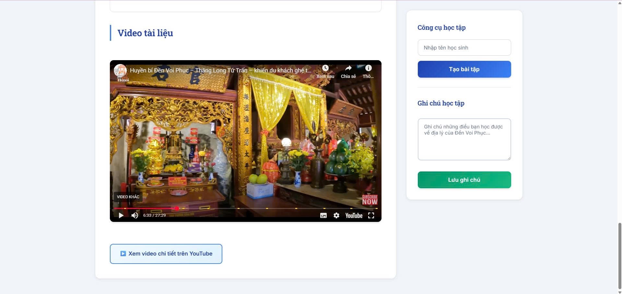Save notes with Lưu ghi chú button

[464, 180]
